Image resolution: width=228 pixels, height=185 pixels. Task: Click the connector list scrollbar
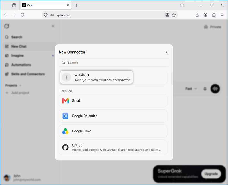(172, 78)
